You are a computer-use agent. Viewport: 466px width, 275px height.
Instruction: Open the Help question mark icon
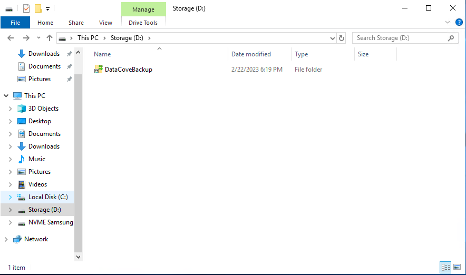[x=459, y=22]
